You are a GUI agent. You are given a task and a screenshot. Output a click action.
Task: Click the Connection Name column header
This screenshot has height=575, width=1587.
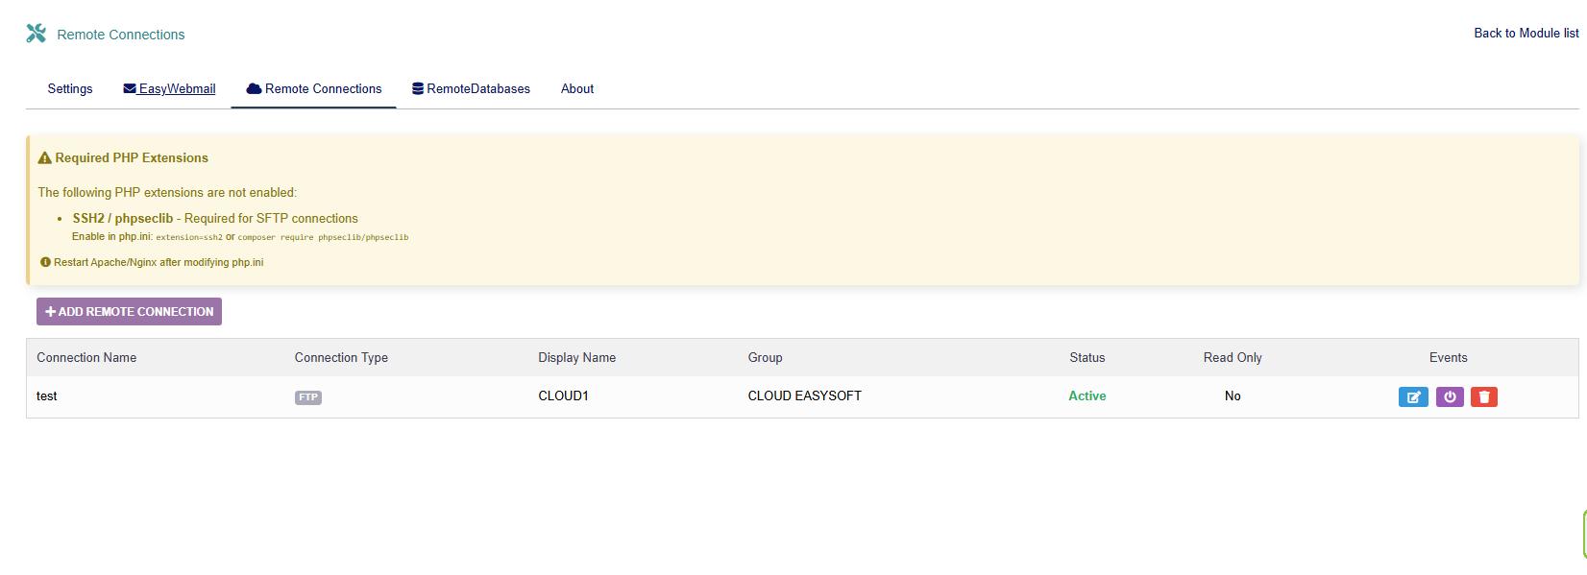tap(86, 357)
